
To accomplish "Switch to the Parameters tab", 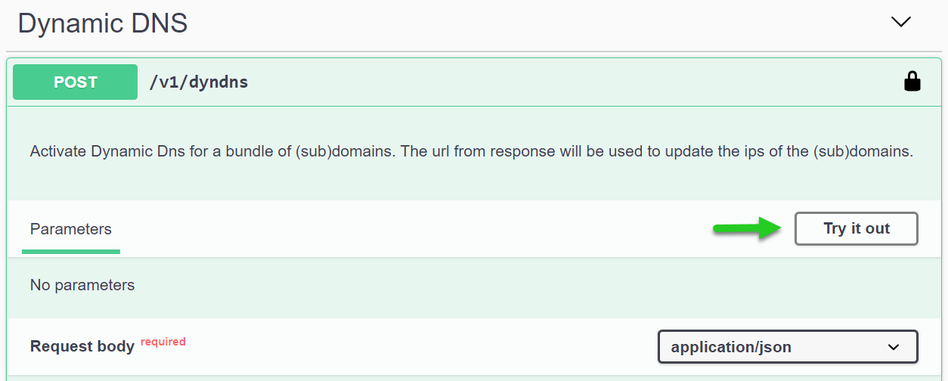I will click(x=70, y=229).
